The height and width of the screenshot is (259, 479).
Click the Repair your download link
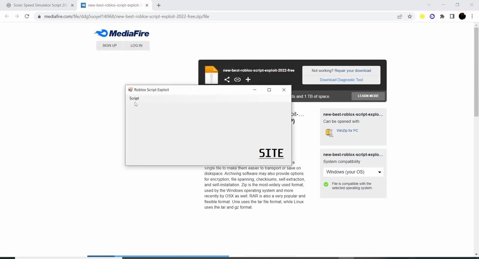(x=353, y=71)
